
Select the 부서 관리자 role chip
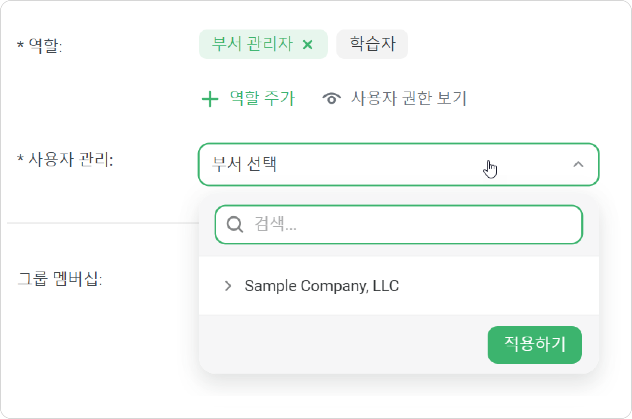click(x=252, y=44)
